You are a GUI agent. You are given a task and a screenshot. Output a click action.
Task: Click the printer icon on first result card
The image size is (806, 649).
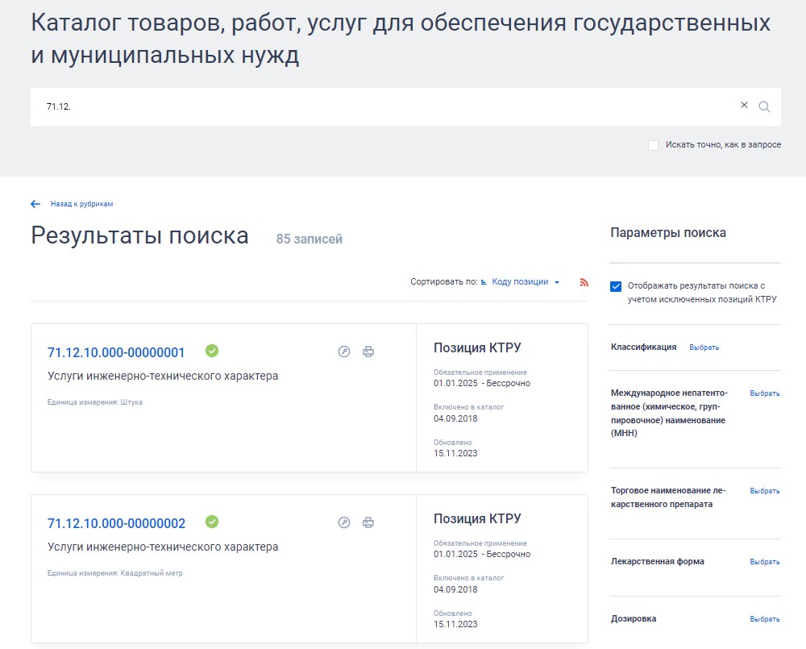[369, 351]
